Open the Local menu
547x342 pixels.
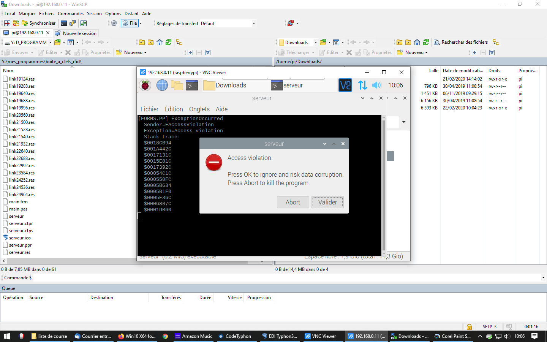[x=10, y=14]
